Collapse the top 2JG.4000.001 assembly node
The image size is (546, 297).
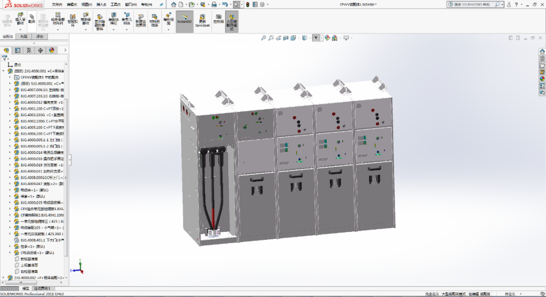4,70
